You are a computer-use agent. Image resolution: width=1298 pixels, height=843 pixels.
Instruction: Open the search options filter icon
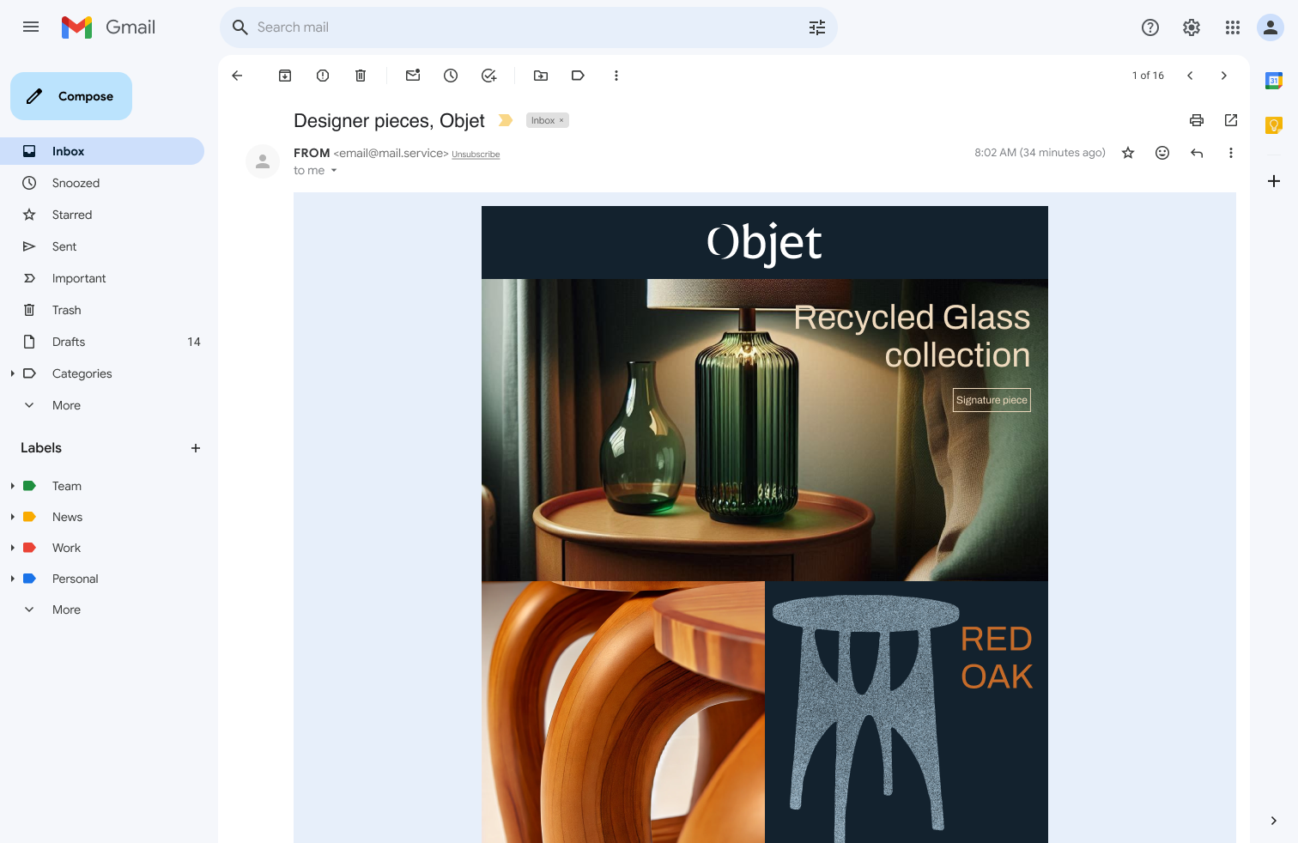pos(816,27)
